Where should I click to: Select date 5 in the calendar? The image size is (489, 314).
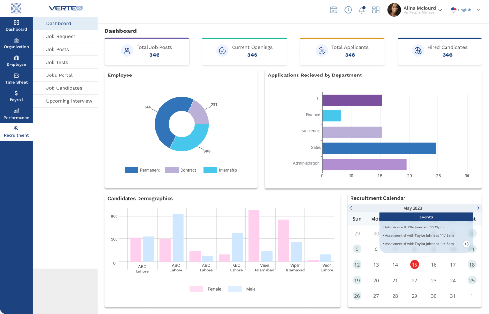(x=357, y=249)
